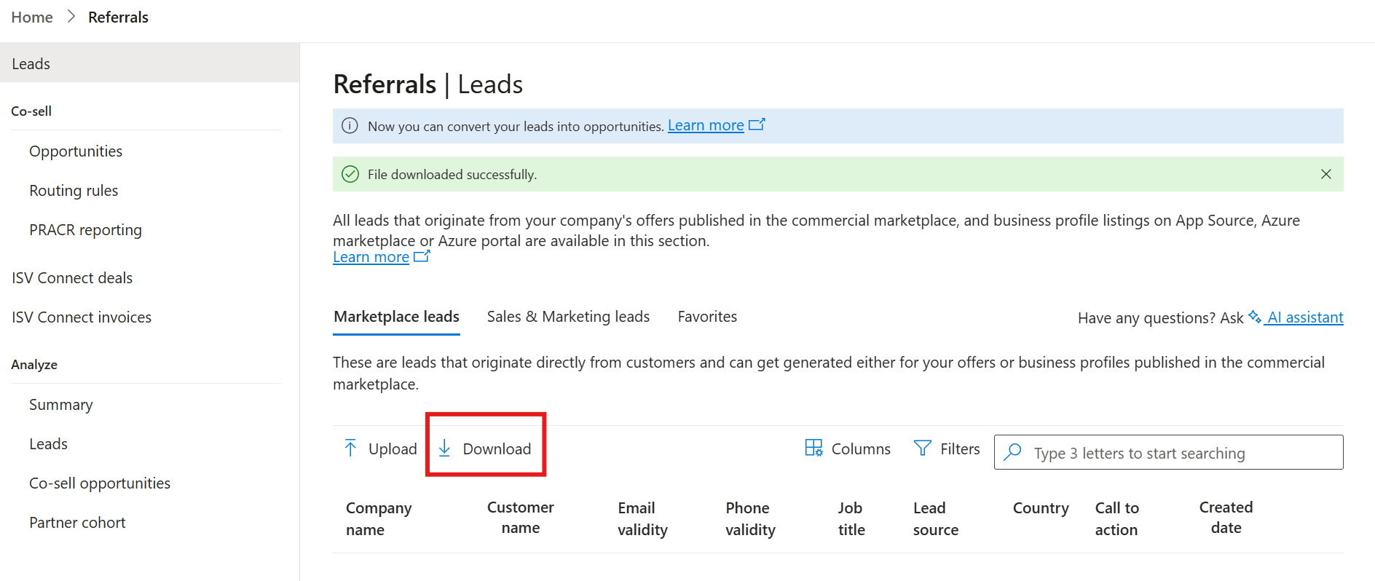Click the lead search input field
Image resolution: width=1375 pixels, height=581 pixels.
click(x=1165, y=452)
